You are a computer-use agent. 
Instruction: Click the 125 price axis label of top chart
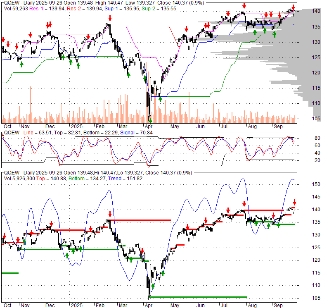coord(316,57)
